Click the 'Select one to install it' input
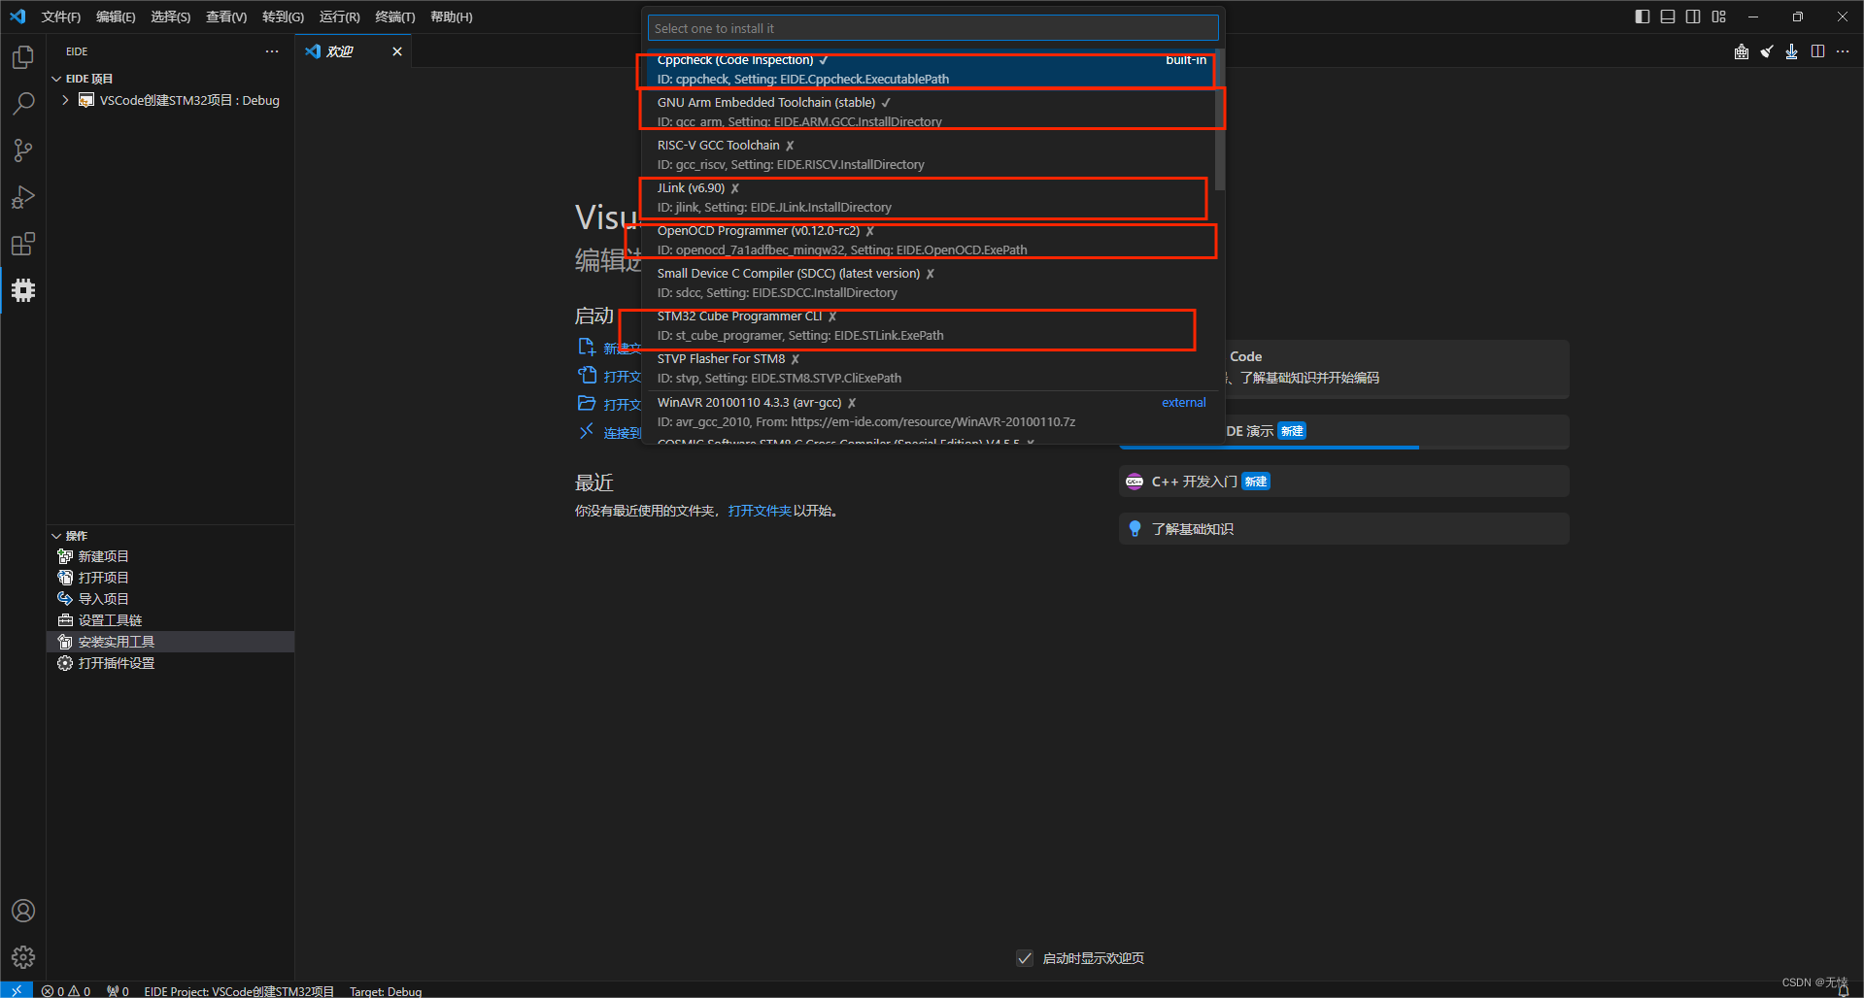 (932, 28)
